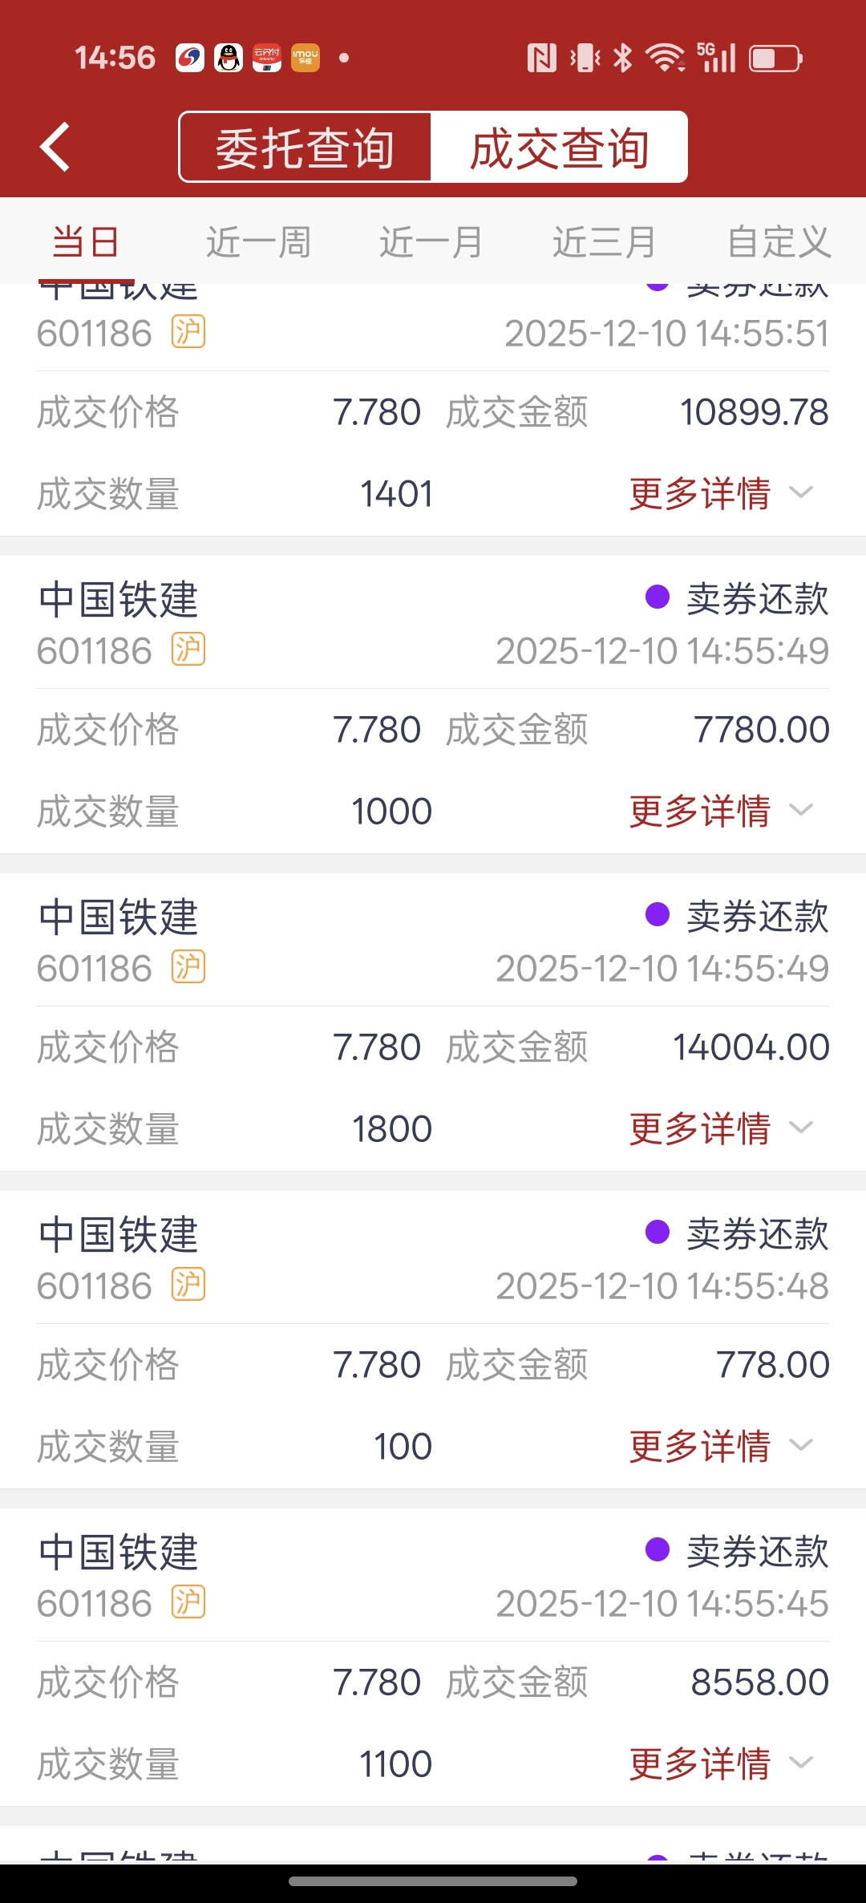Expand 更多详情 for the 1401 quantity trade

[721, 493]
